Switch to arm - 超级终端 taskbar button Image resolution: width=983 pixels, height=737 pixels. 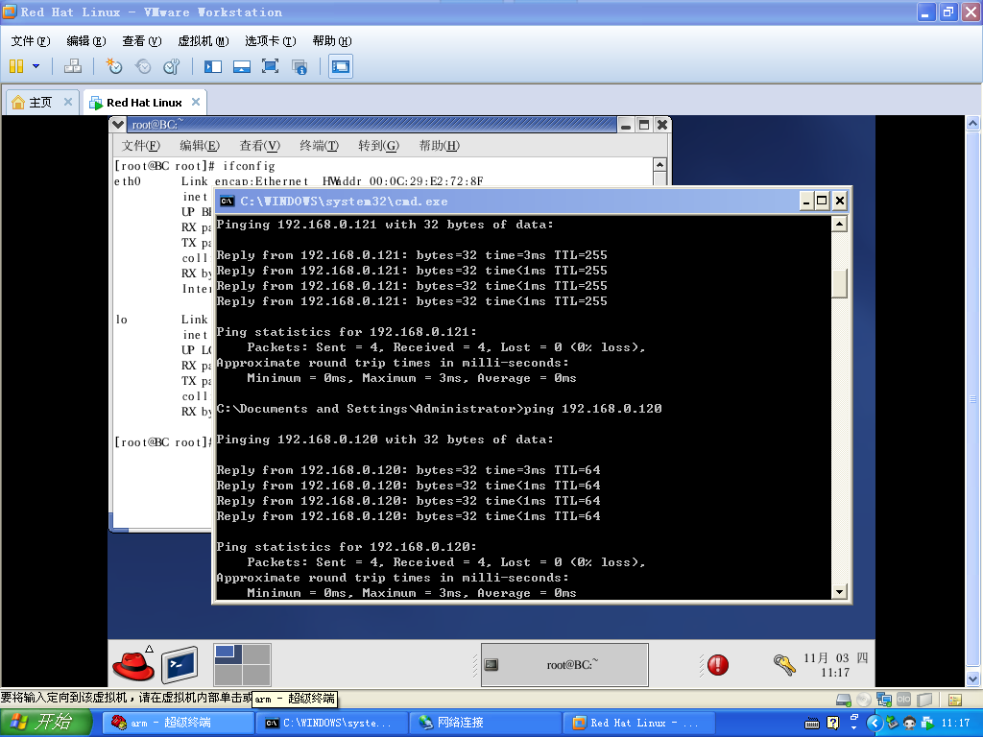point(177,723)
